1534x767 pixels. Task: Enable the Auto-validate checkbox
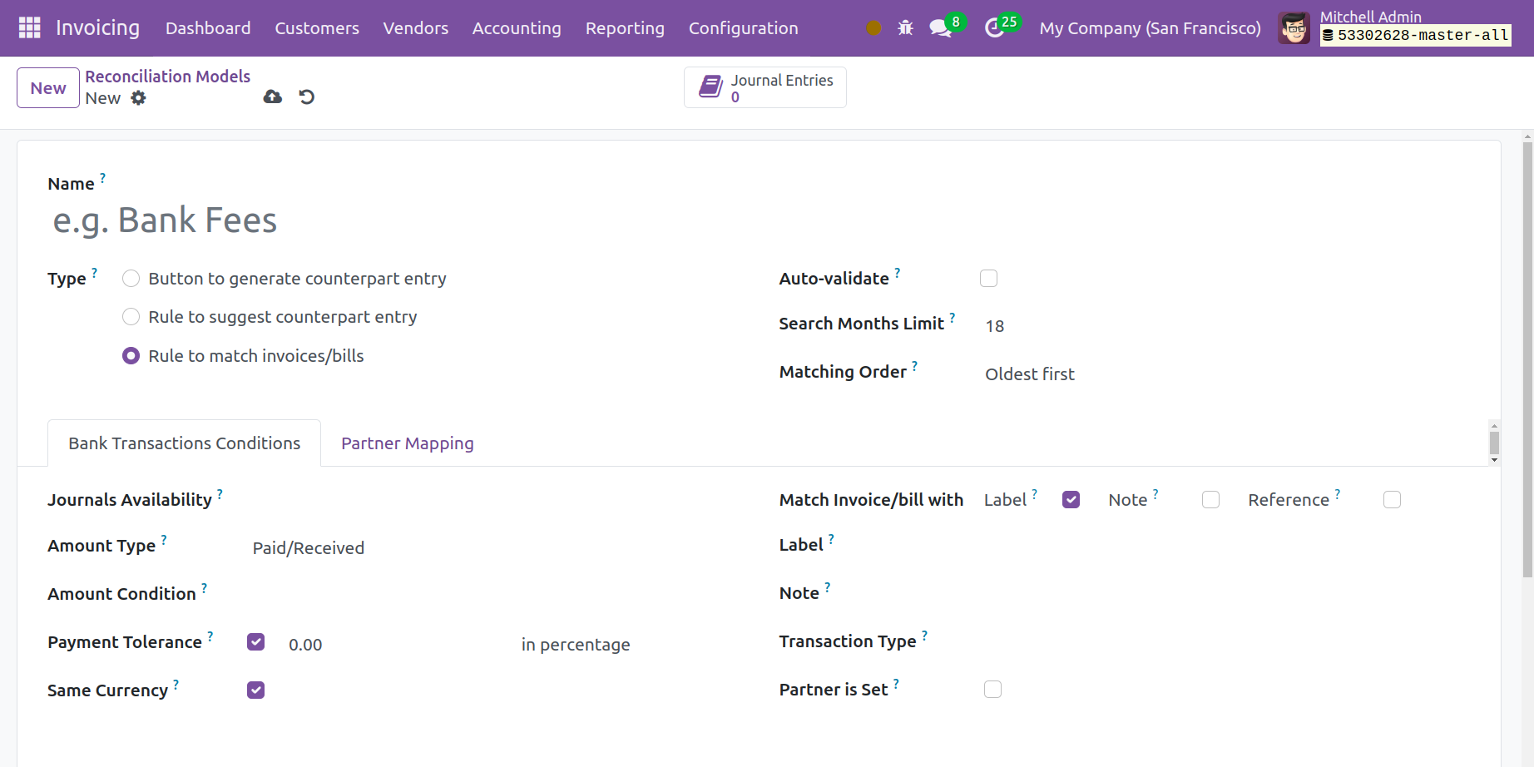(988, 279)
